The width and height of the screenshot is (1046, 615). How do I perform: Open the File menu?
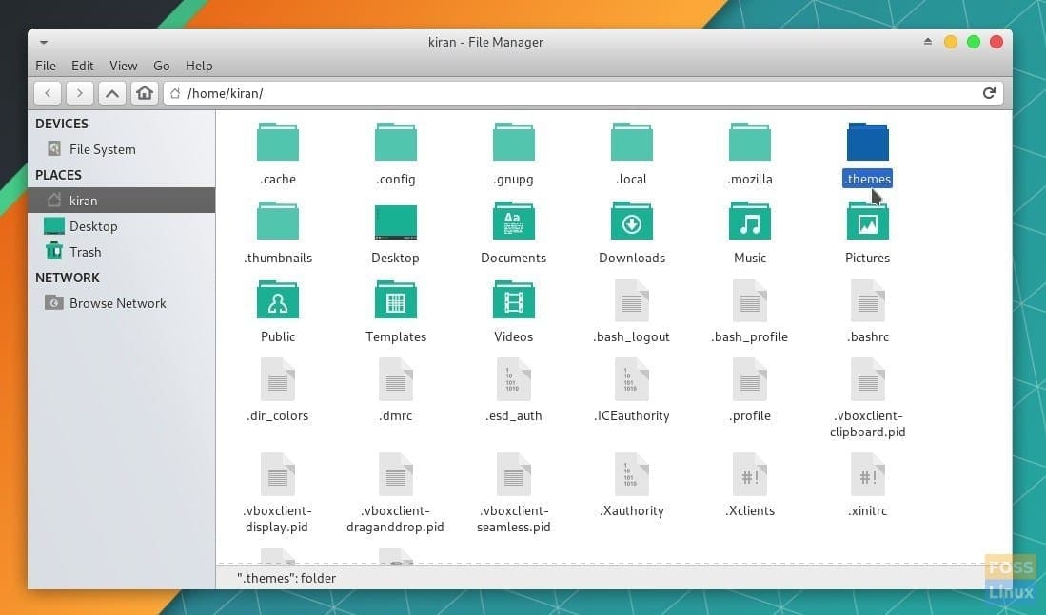[x=46, y=66]
